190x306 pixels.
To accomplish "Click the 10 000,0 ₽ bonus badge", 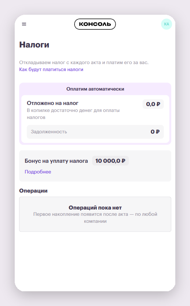I will [x=110, y=161].
